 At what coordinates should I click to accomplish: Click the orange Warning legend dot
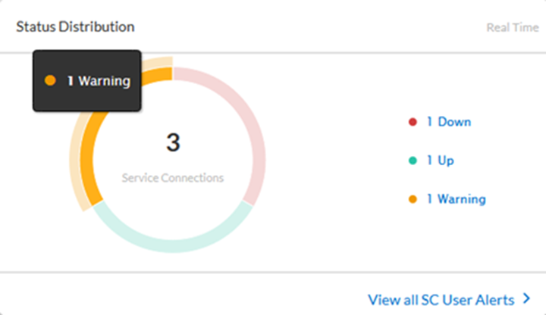[x=413, y=199]
